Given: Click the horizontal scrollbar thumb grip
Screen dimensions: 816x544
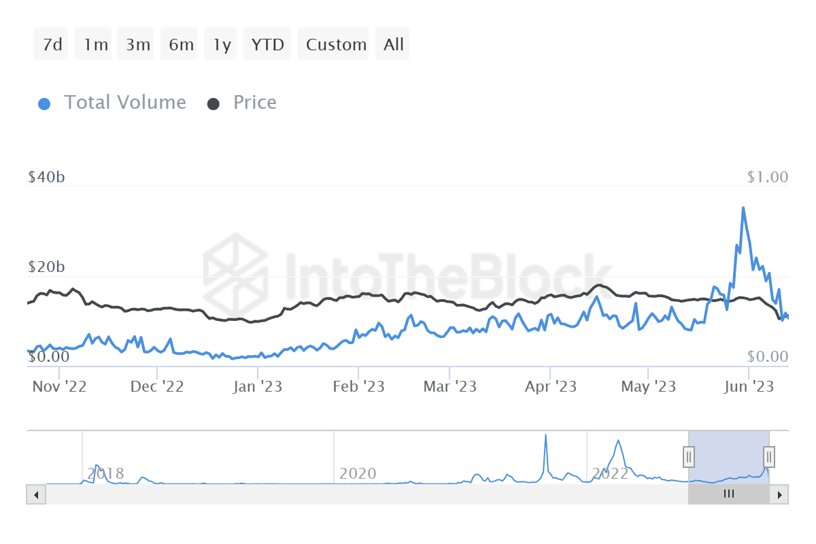Looking at the screenshot, I should tap(729, 494).
